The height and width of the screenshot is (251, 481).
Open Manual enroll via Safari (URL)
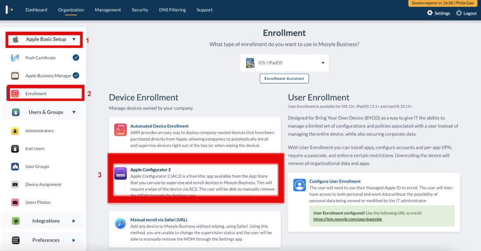[159, 220]
